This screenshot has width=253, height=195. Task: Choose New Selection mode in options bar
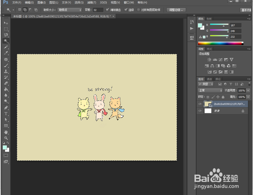[19, 10]
